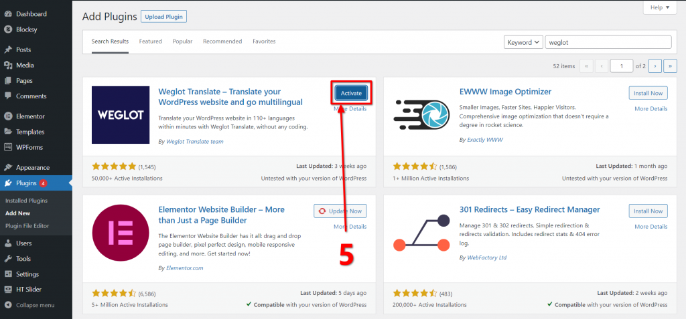Click the 5+ Million Active Installations text
Viewport: 686px width, 319px height.
coord(130,305)
